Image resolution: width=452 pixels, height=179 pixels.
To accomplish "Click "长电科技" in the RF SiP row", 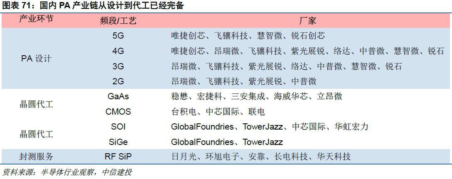I will [291, 157].
